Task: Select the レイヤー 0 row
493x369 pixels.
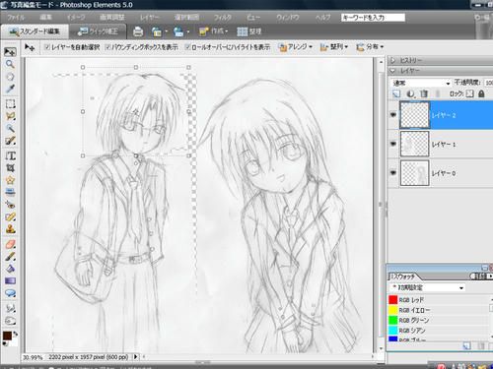Action: [x=441, y=173]
